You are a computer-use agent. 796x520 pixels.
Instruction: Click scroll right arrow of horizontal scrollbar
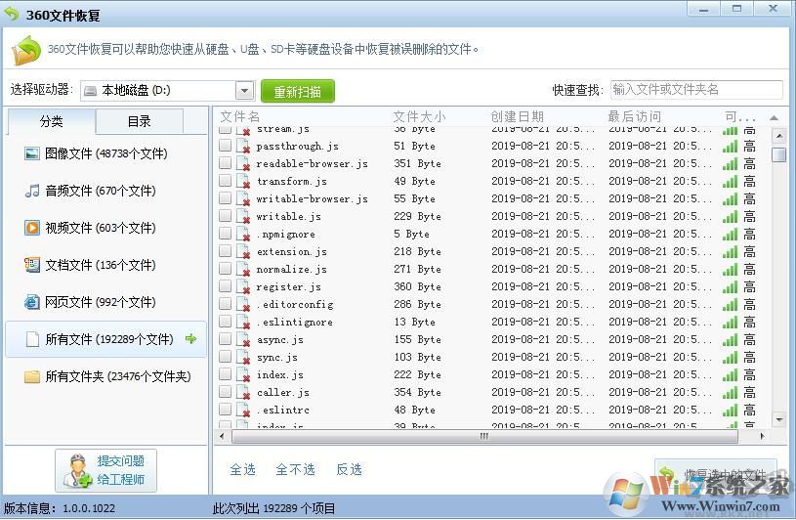[762, 436]
